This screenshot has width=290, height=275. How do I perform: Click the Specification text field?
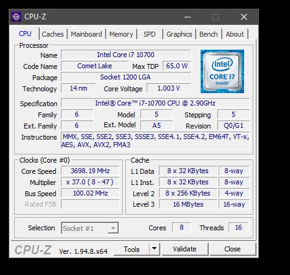(155, 103)
